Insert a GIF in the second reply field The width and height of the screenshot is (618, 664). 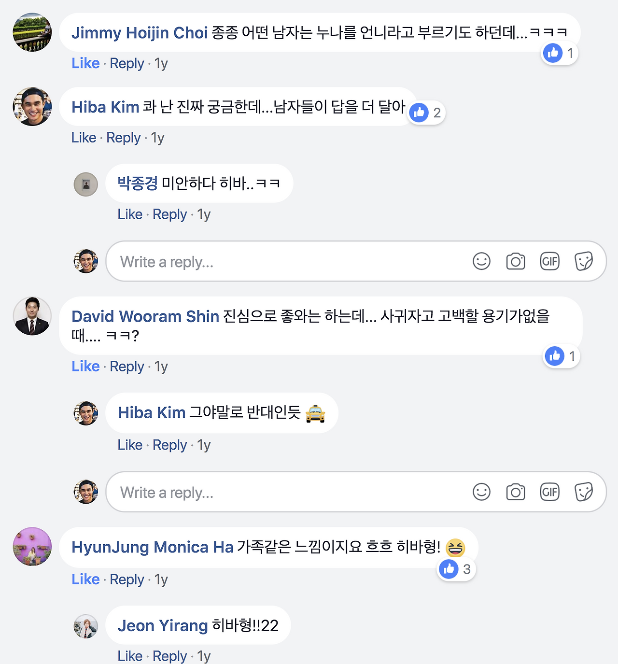549,492
